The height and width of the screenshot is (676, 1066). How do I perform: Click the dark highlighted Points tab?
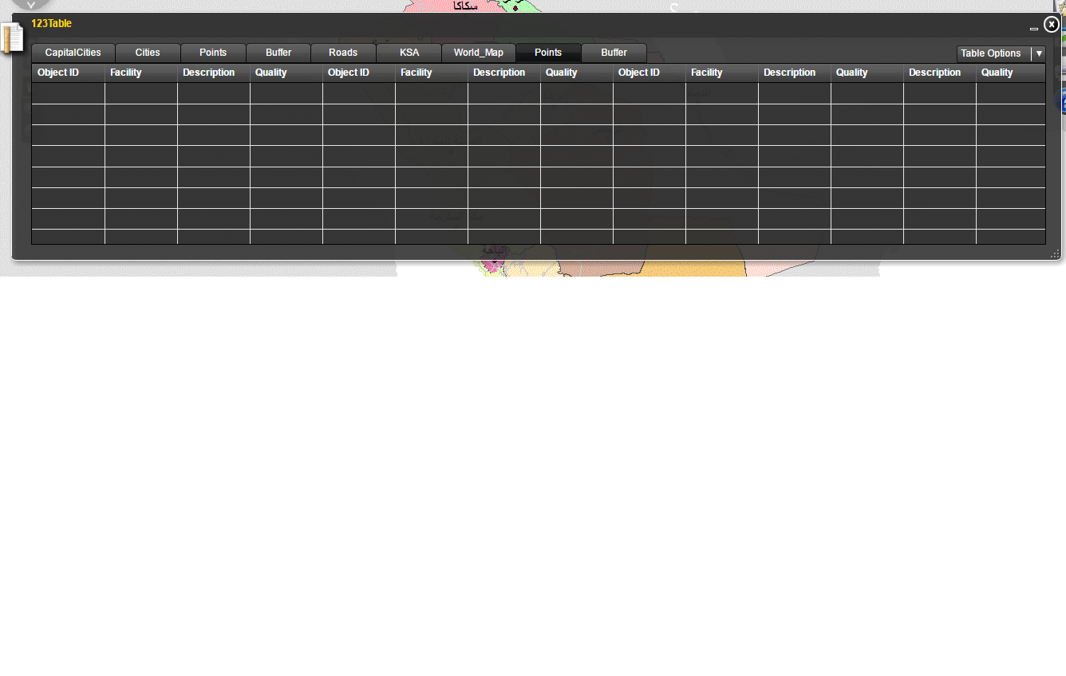pyautogui.click(x=548, y=53)
